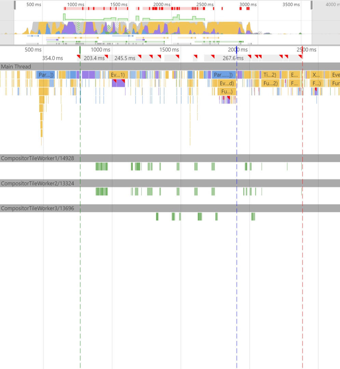Screen dimensions: 340x369
Task: Click the right overview selection handle
Action: click(311, 5)
